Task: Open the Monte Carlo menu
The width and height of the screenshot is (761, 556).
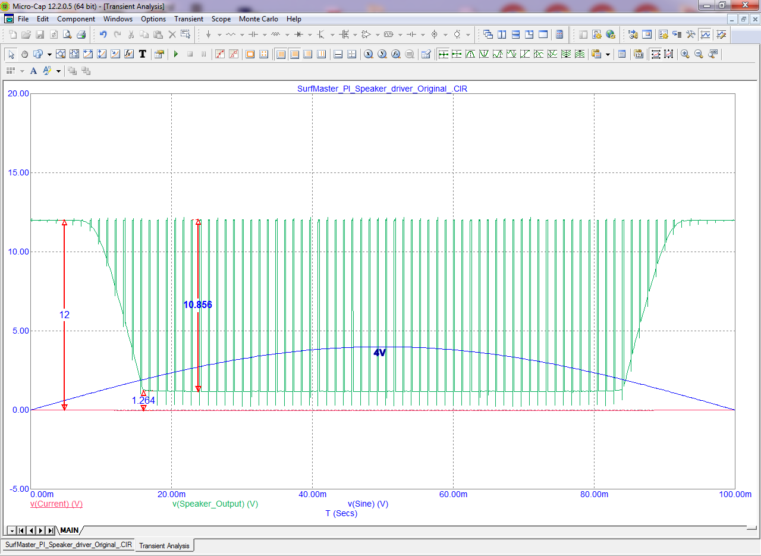Action: tap(259, 19)
